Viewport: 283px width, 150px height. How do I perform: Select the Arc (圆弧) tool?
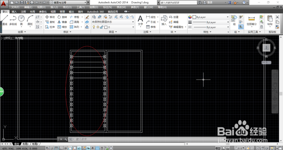30,20
